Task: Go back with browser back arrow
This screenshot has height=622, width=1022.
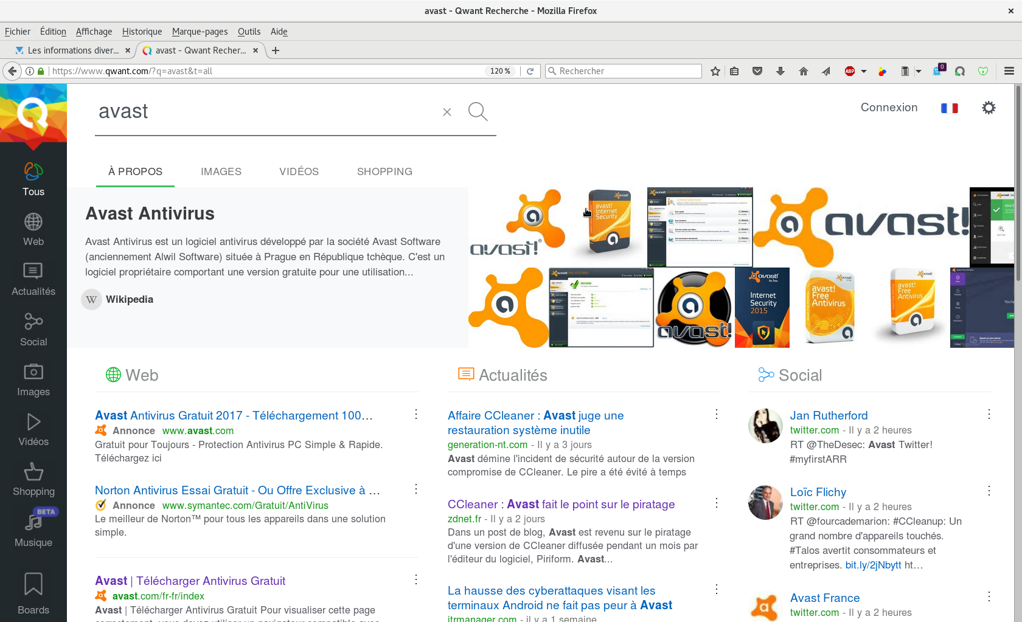Action: click(12, 71)
